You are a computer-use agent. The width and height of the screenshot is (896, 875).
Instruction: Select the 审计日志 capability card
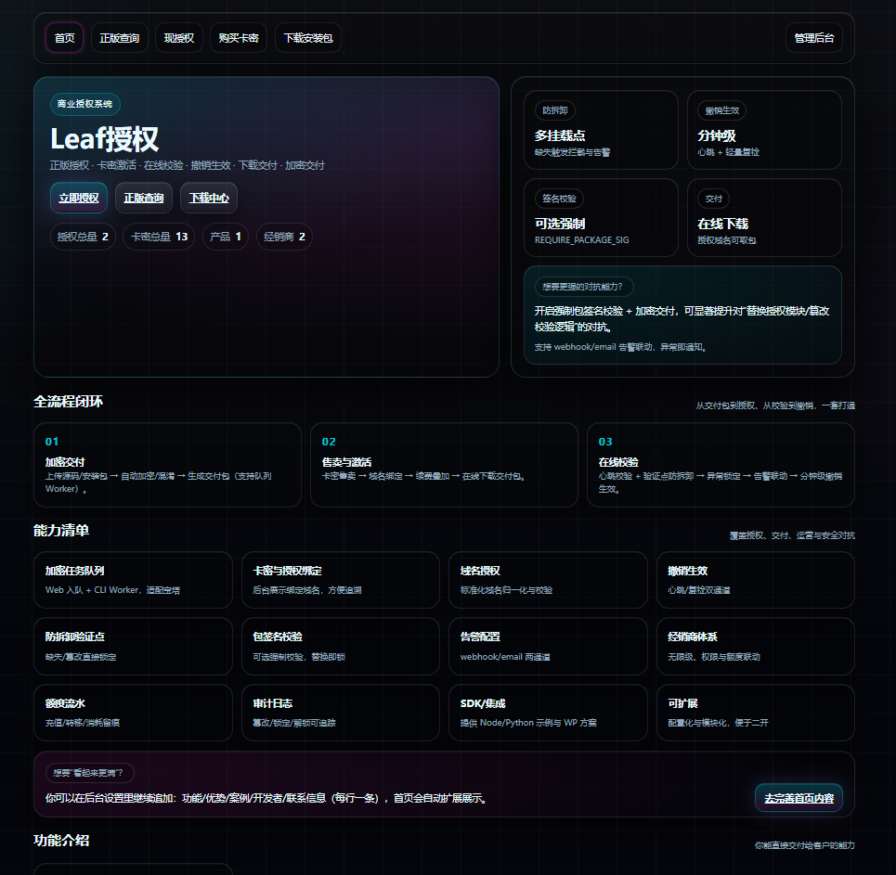340,713
